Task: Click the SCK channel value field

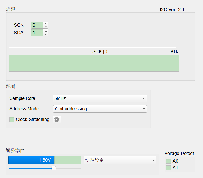Action: tap(37, 25)
